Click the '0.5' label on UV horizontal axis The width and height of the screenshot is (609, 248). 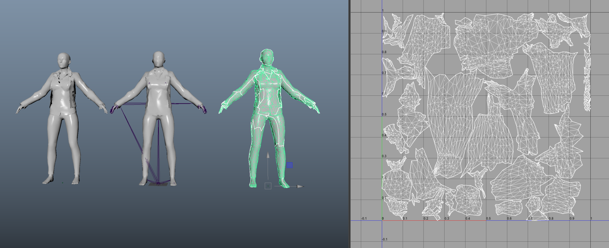coord(488,219)
